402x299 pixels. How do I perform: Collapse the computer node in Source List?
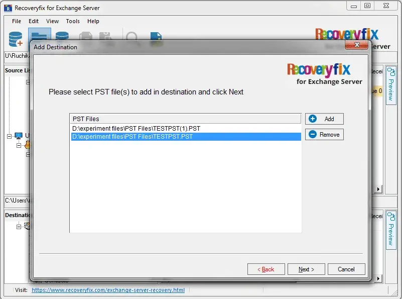pos(9,136)
